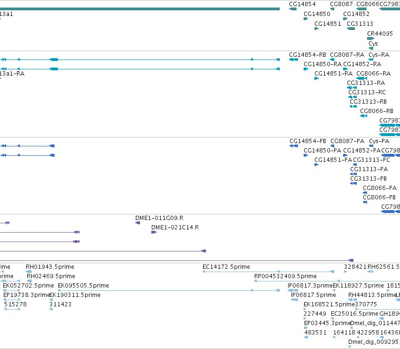Click EST RH02469.5prime label
Viewport: 400px width, 349px height.
pos(51,276)
